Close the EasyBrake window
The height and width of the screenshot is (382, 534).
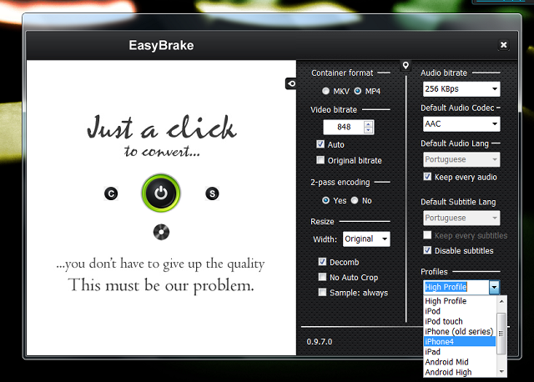click(x=503, y=44)
